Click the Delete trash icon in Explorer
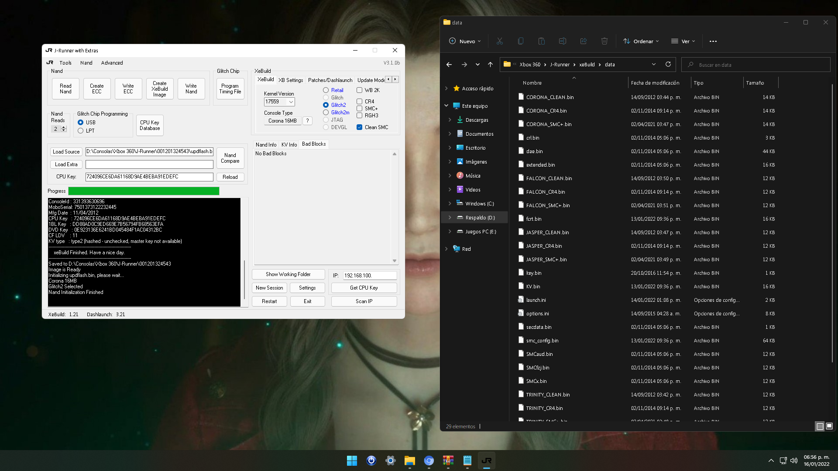Viewport: 838px width, 471px height. coord(604,41)
